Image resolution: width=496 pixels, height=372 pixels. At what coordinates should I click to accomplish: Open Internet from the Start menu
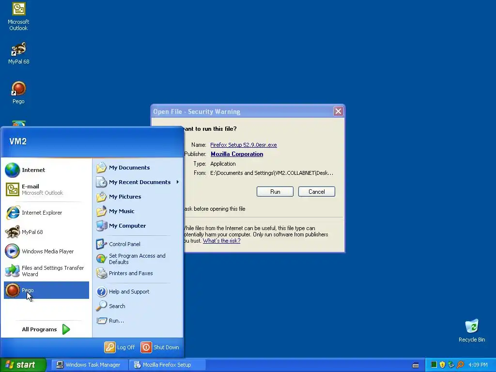coord(46,170)
